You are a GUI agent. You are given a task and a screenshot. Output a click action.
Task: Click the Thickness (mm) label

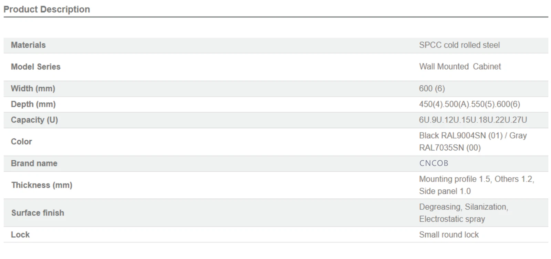coord(42,185)
